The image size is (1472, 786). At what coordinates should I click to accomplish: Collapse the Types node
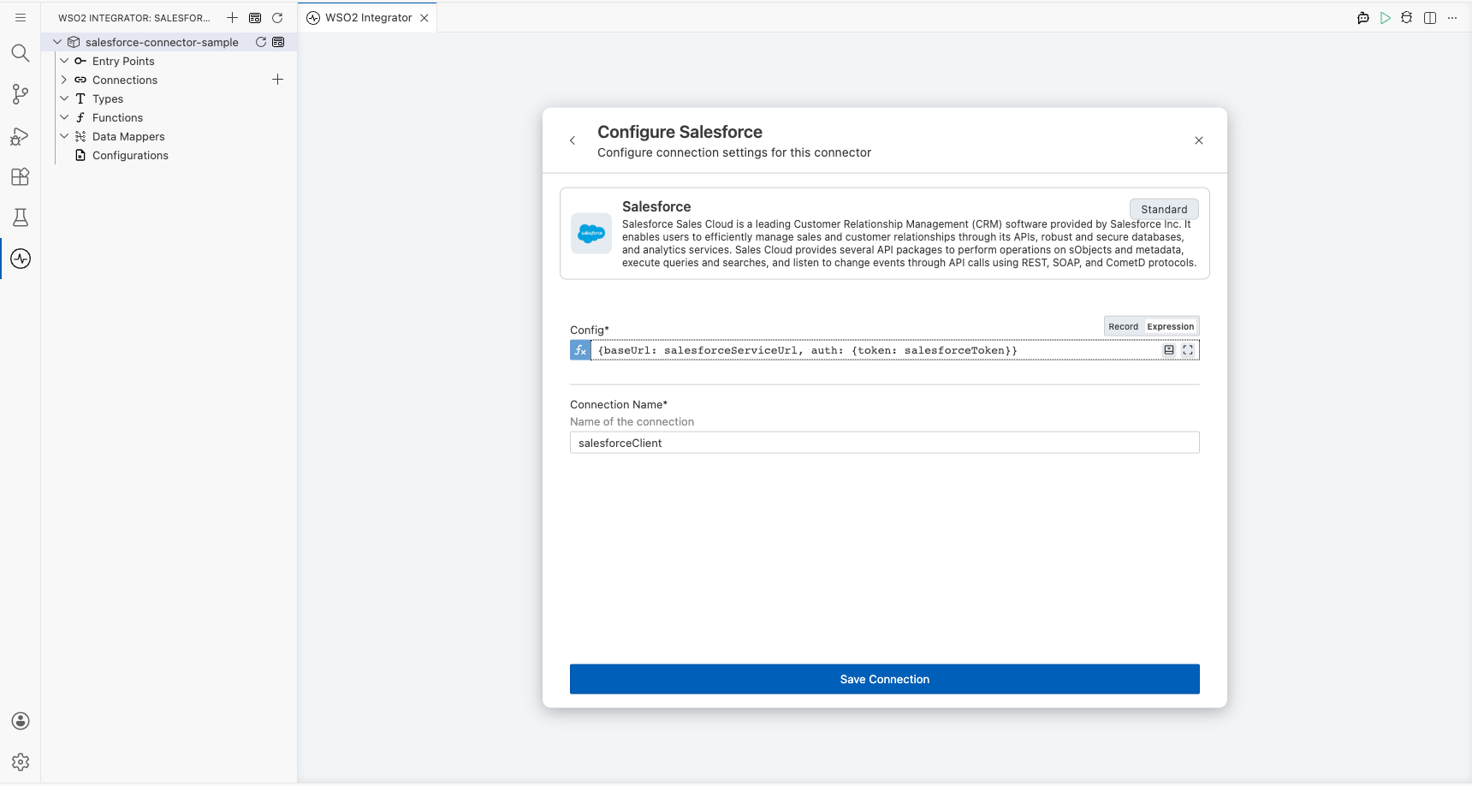(64, 98)
